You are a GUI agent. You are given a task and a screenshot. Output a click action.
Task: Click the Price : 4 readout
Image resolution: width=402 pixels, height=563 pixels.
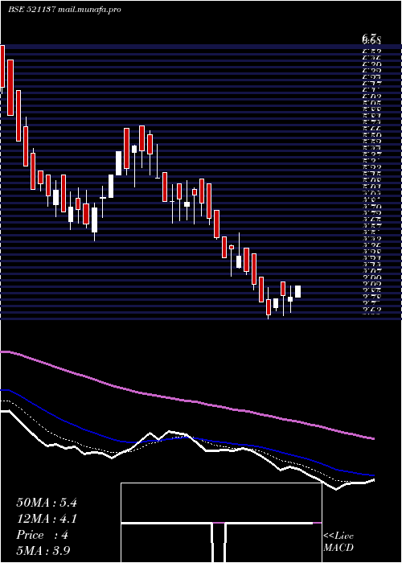43,535
